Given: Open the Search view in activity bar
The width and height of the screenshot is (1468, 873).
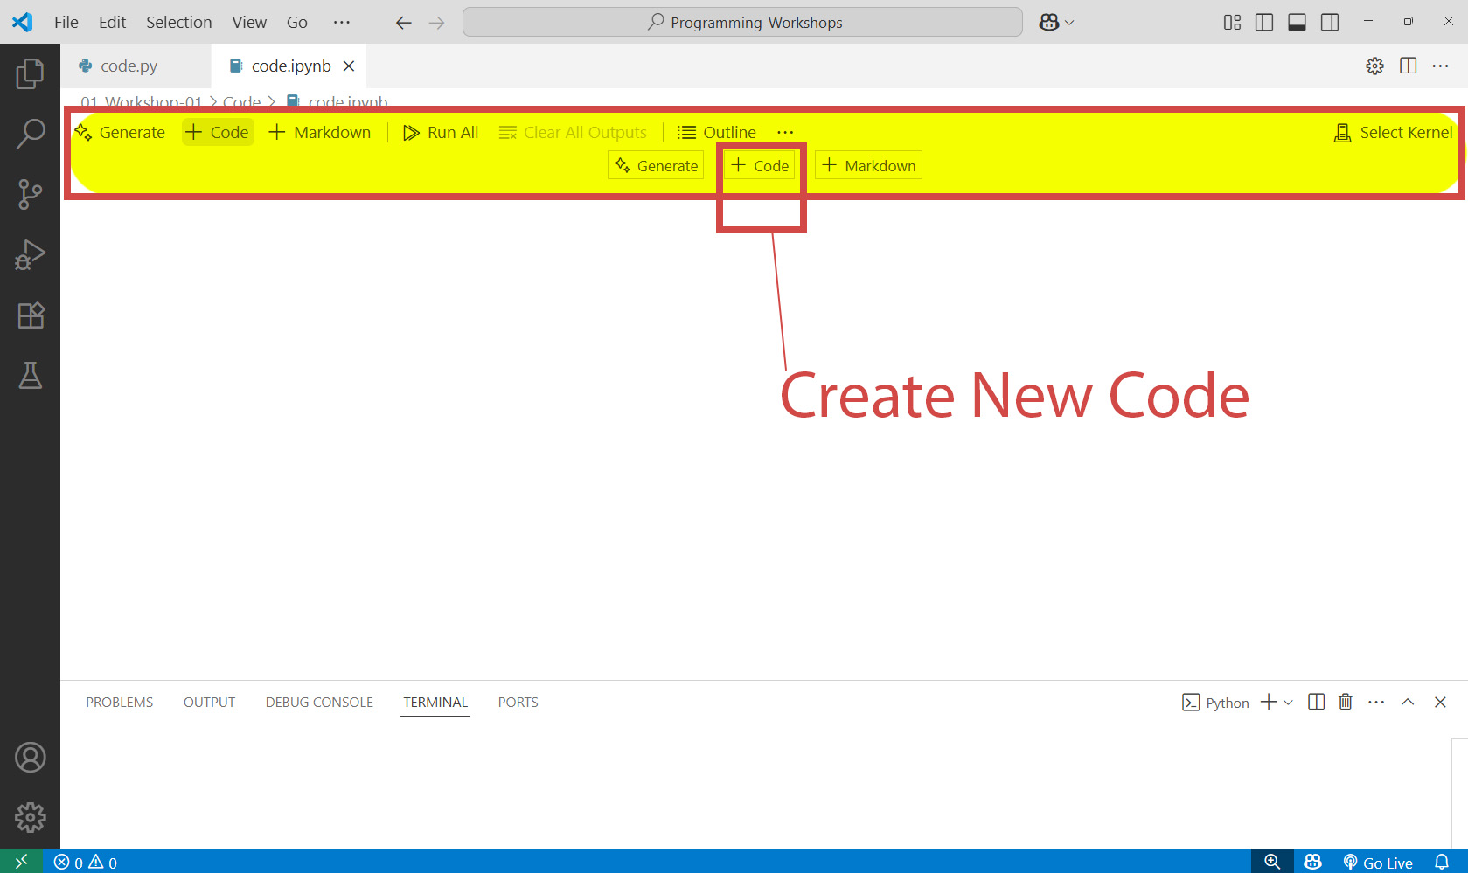Looking at the screenshot, I should click(x=30, y=134).
